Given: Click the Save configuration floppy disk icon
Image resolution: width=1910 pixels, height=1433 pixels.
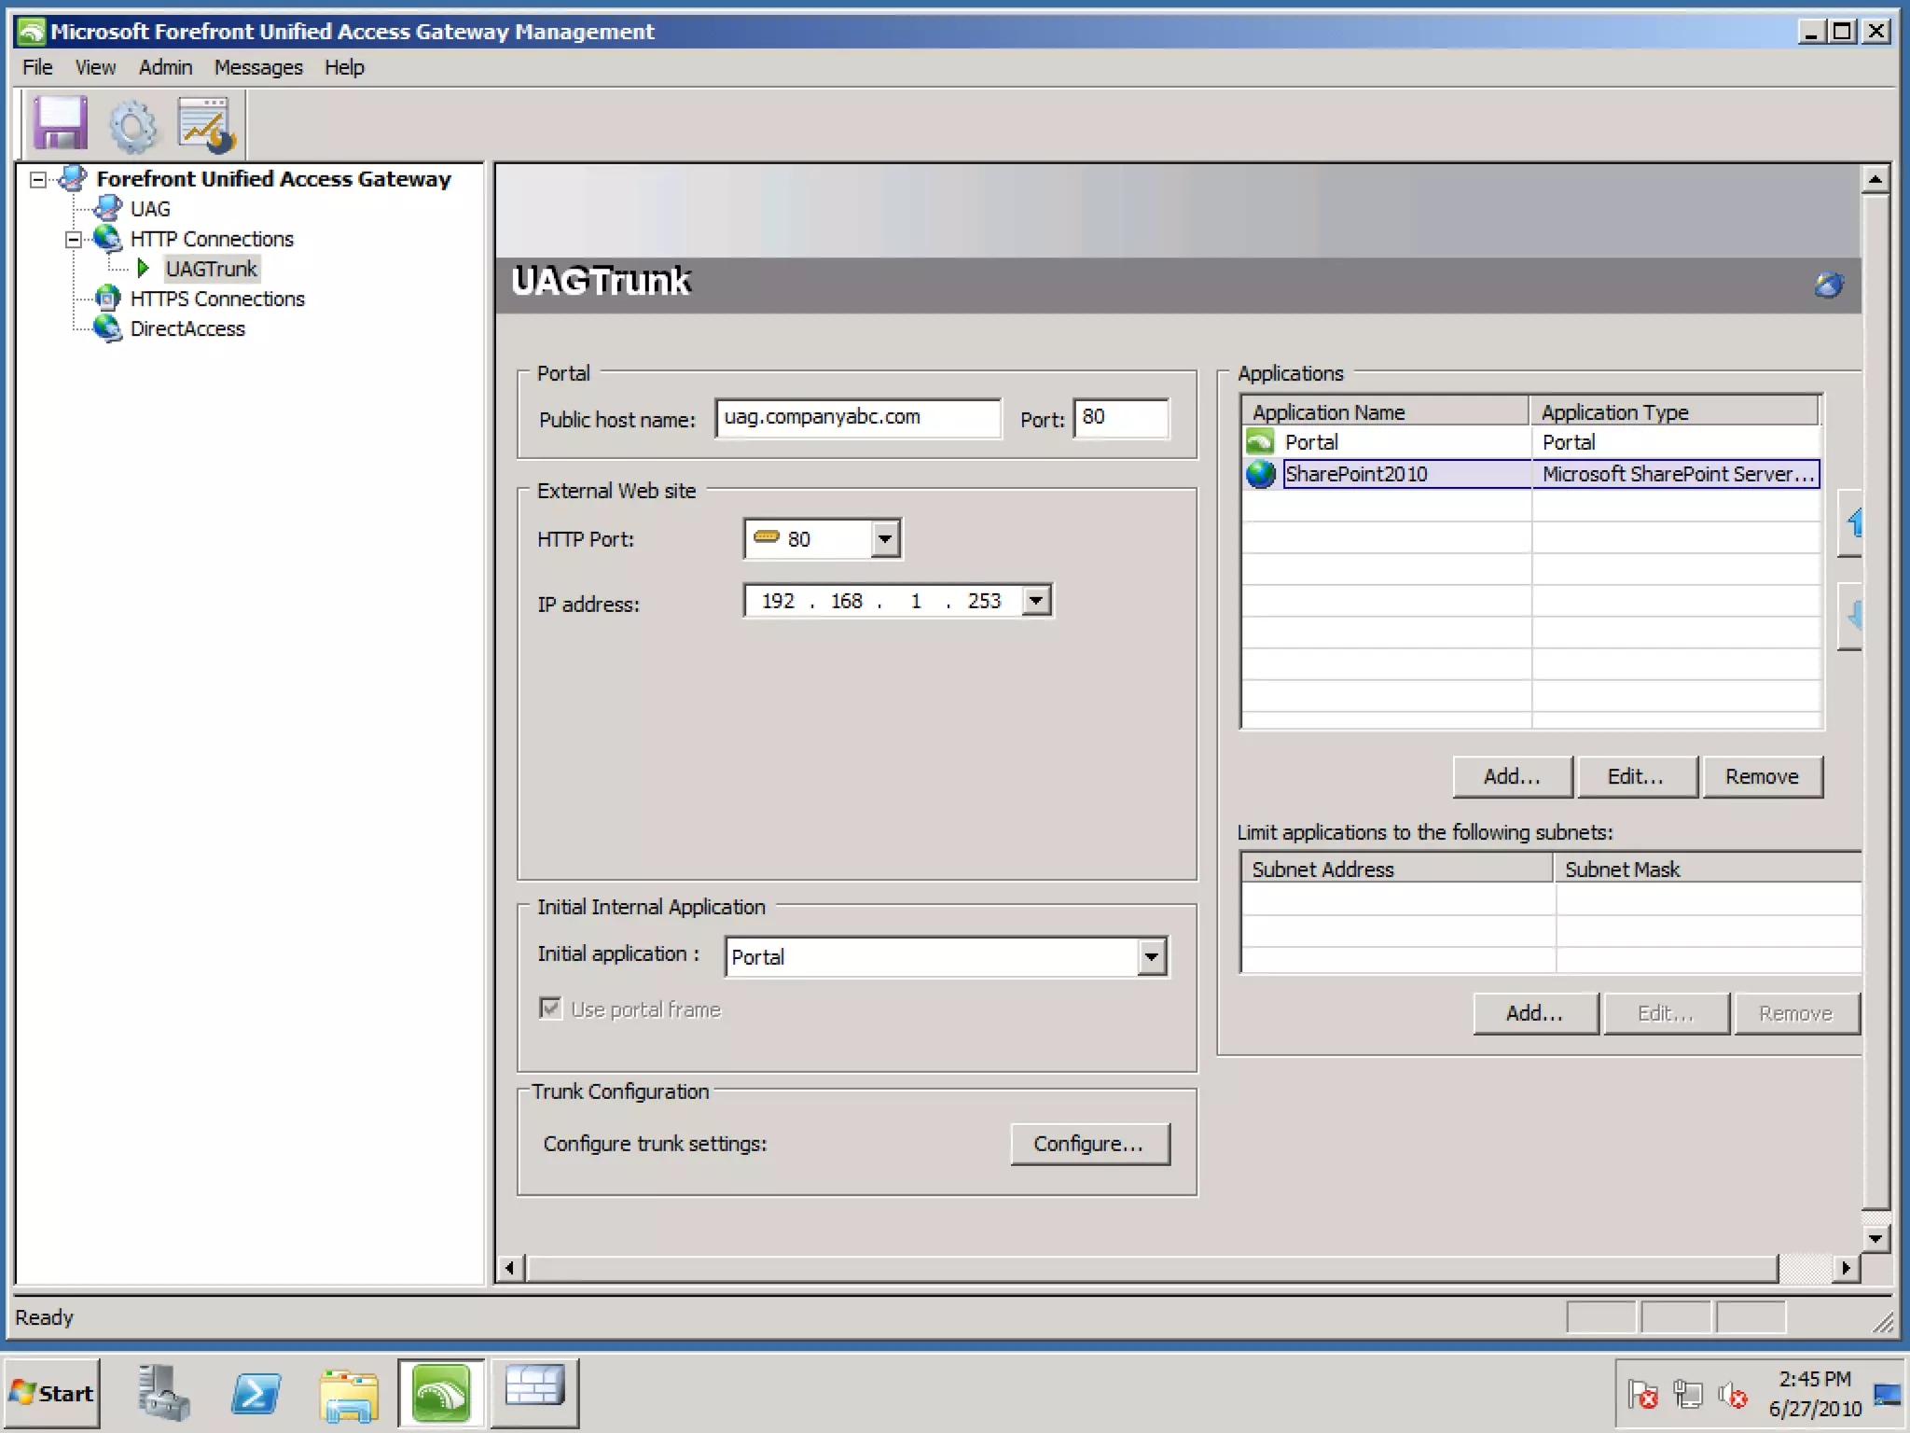Looking at the screenshot, I should pyautogui.click(x=61, y=124).
